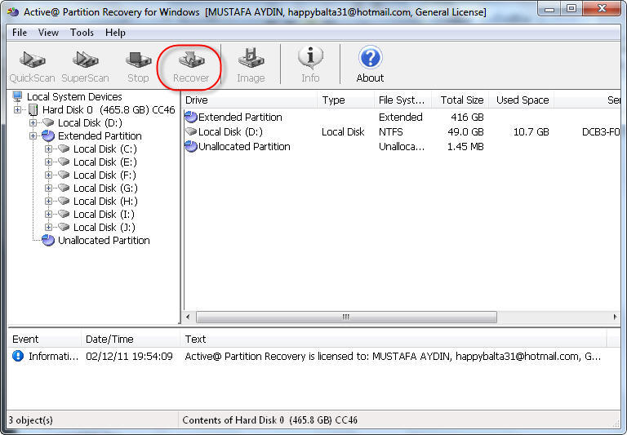This screenshot has width=627, height=435.
Task: Run the QuickScan tool
Action: pos(32,66)
